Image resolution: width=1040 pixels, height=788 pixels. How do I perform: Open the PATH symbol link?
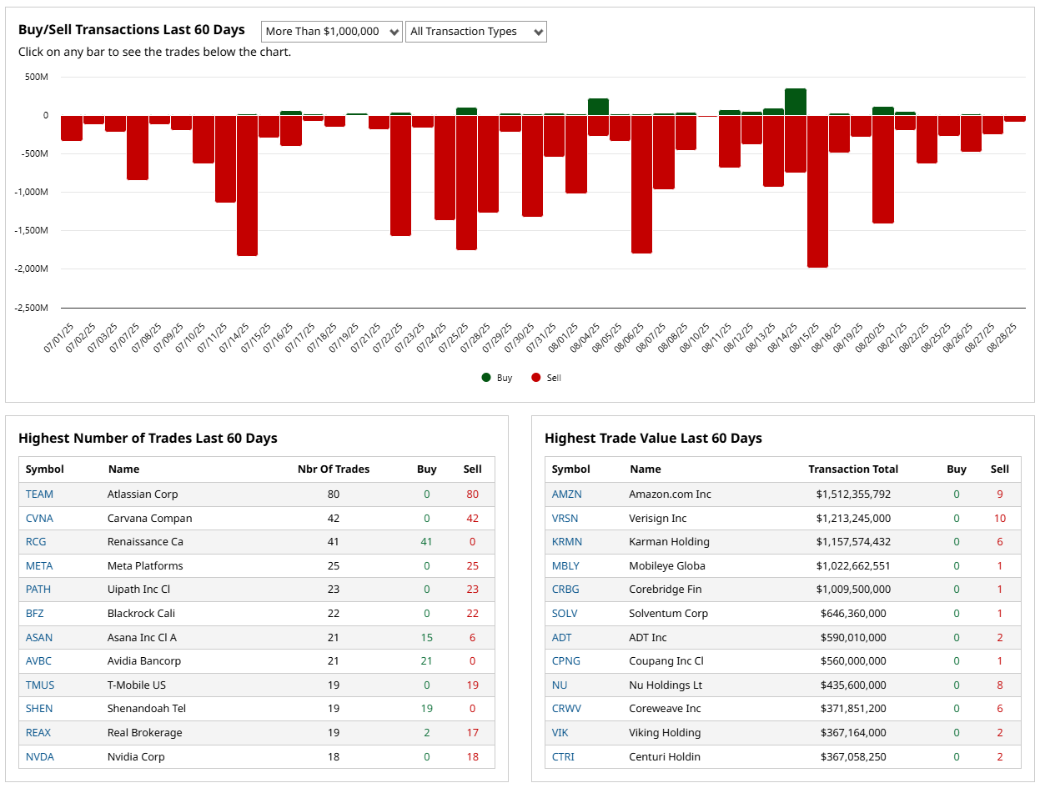point(38,590)
